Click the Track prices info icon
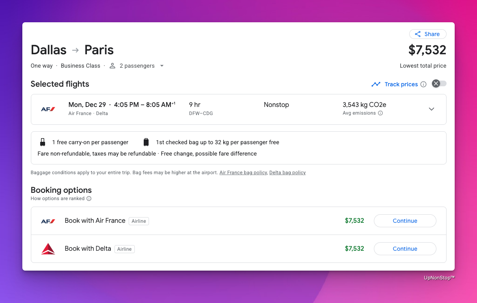 point(423,84)
